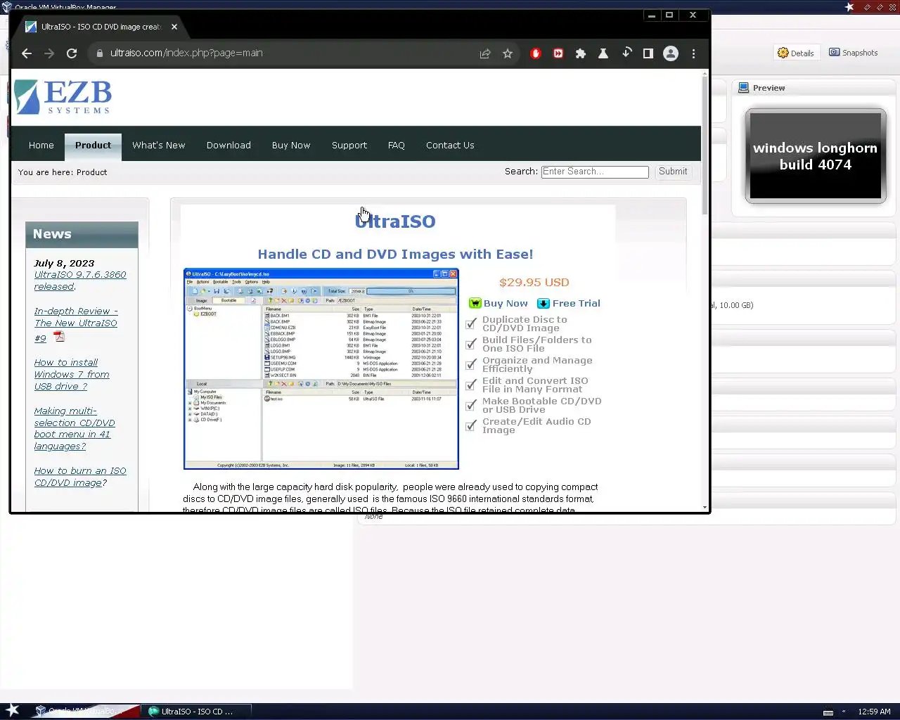
Task: Open site info lock icon in address bar
Action: point(99,53)
